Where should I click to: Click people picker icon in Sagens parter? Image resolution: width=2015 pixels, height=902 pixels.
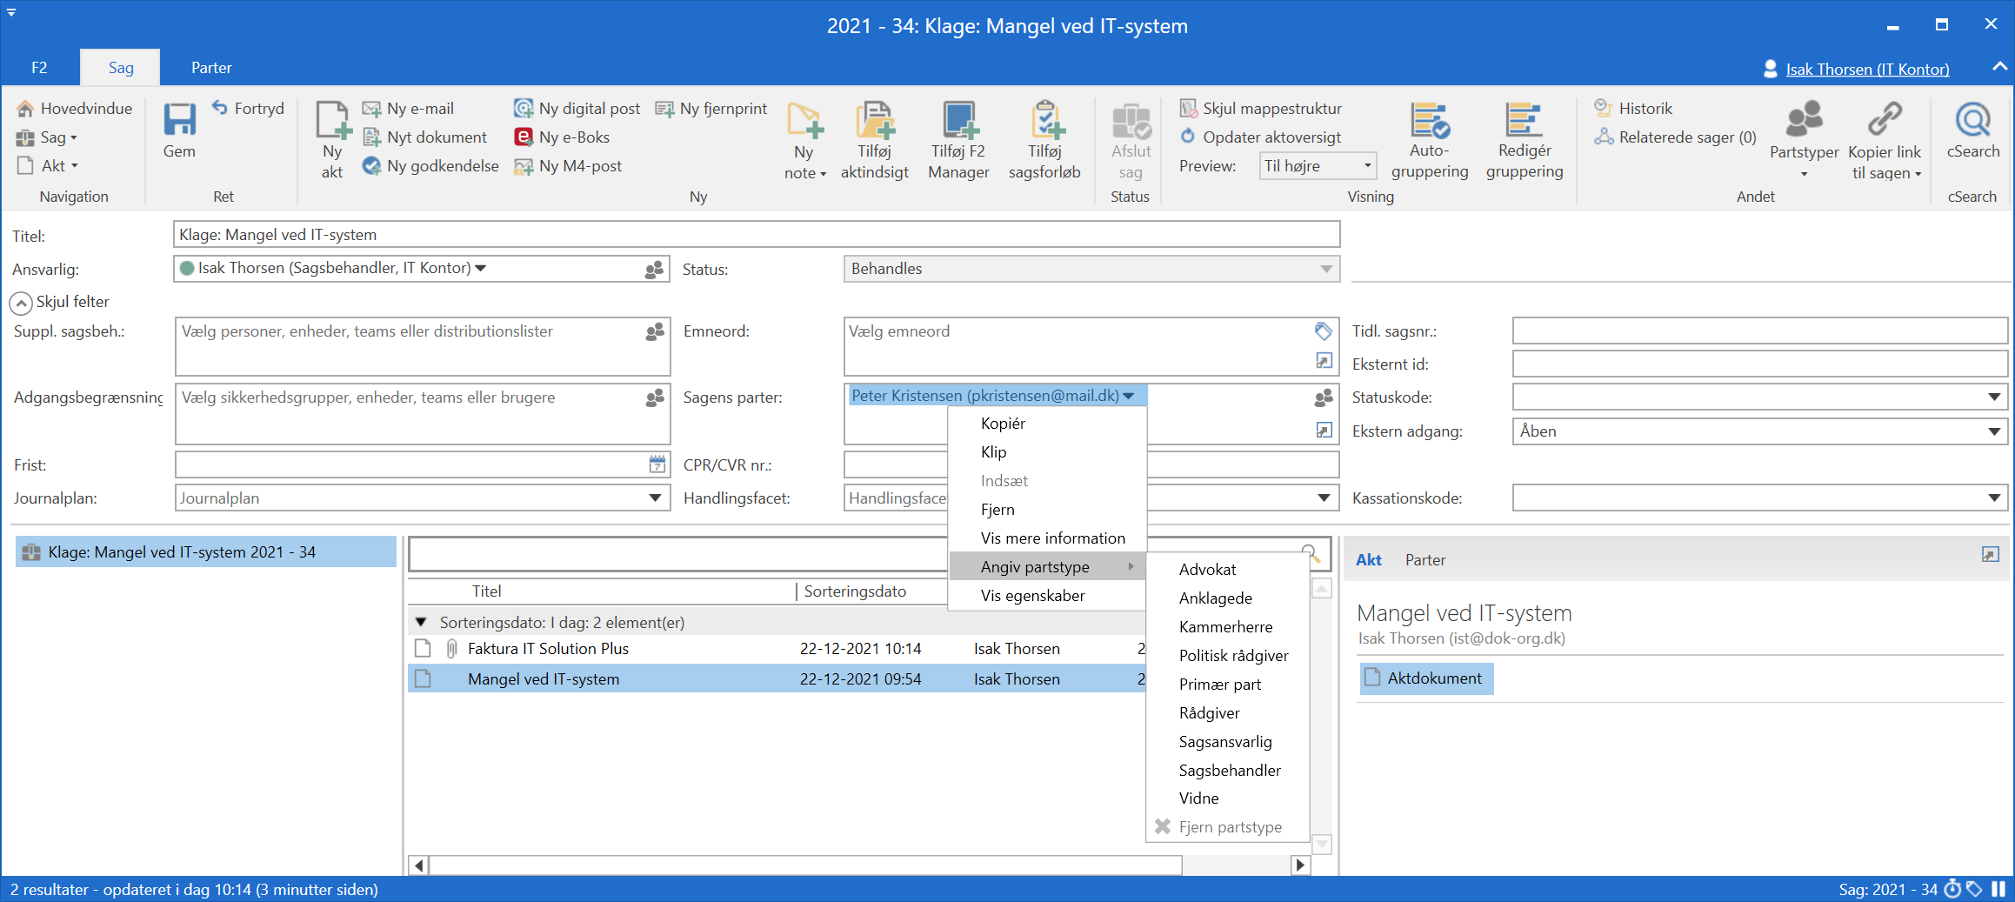point(1324,398)
